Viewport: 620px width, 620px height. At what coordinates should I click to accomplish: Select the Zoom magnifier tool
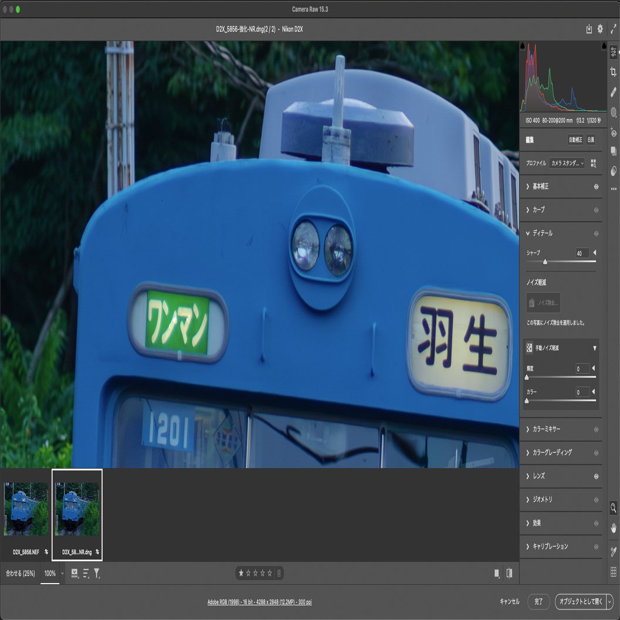(614, 508)
